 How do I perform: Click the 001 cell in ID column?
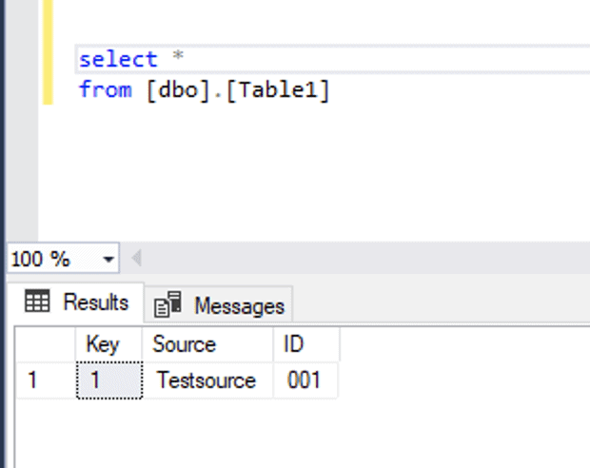click(x=304, y=380)
